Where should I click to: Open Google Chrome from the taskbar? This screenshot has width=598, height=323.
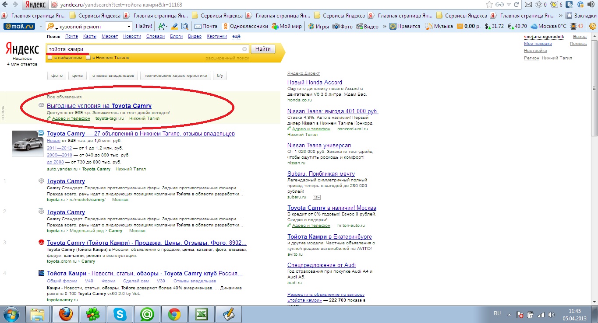(x=174, y=314)
